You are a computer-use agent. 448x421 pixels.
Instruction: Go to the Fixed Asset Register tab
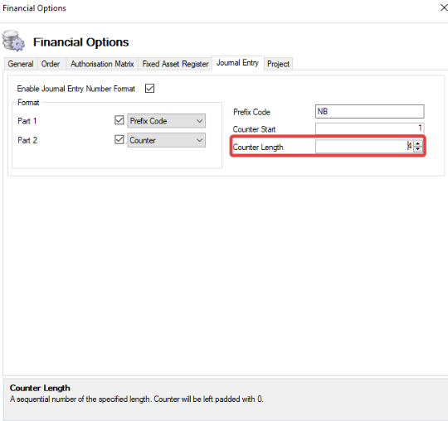point(175,64)
